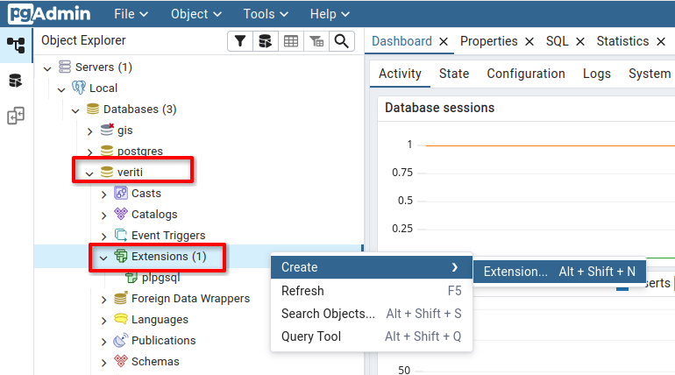Image resolution: width=675 pixels, height=375 pixels.
Task: Open the Object menu
Action: 195,14
